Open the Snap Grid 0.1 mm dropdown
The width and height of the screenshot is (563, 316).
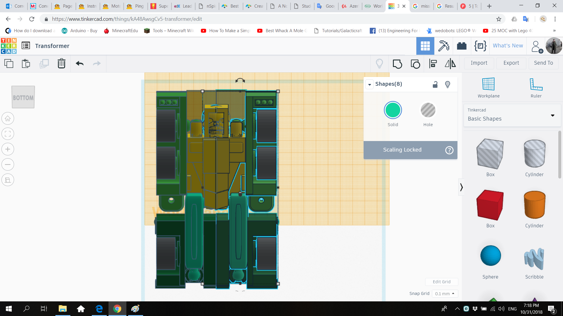pyautogui.click(x=445, y=293)
